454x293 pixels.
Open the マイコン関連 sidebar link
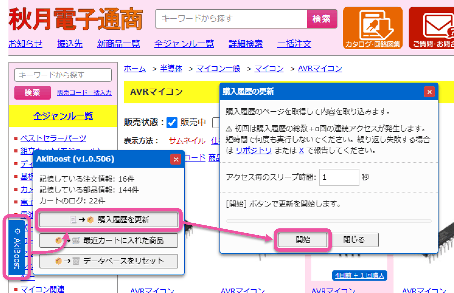pos(42,289)
